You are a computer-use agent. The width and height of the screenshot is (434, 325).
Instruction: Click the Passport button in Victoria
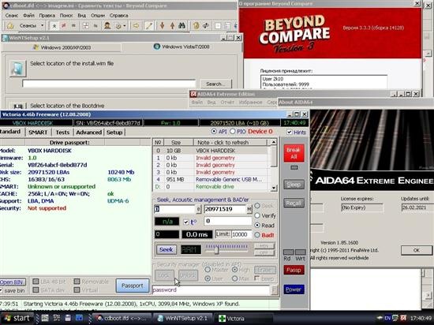click(133, 286)
